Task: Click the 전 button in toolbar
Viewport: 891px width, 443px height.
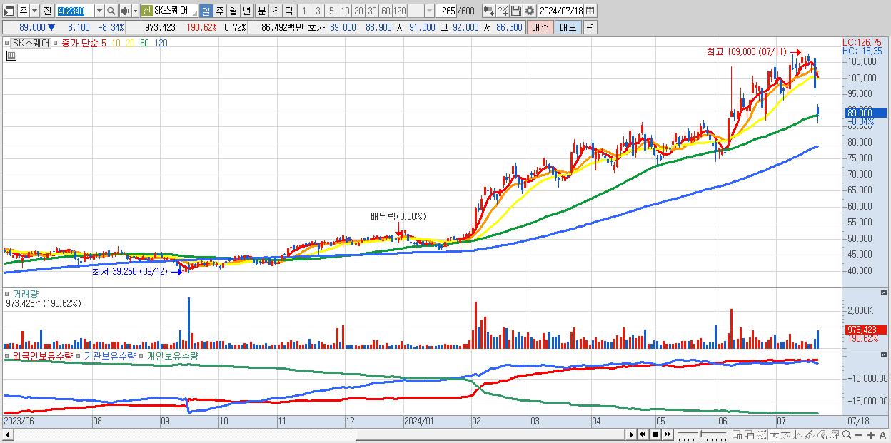Action: point(47,11)
